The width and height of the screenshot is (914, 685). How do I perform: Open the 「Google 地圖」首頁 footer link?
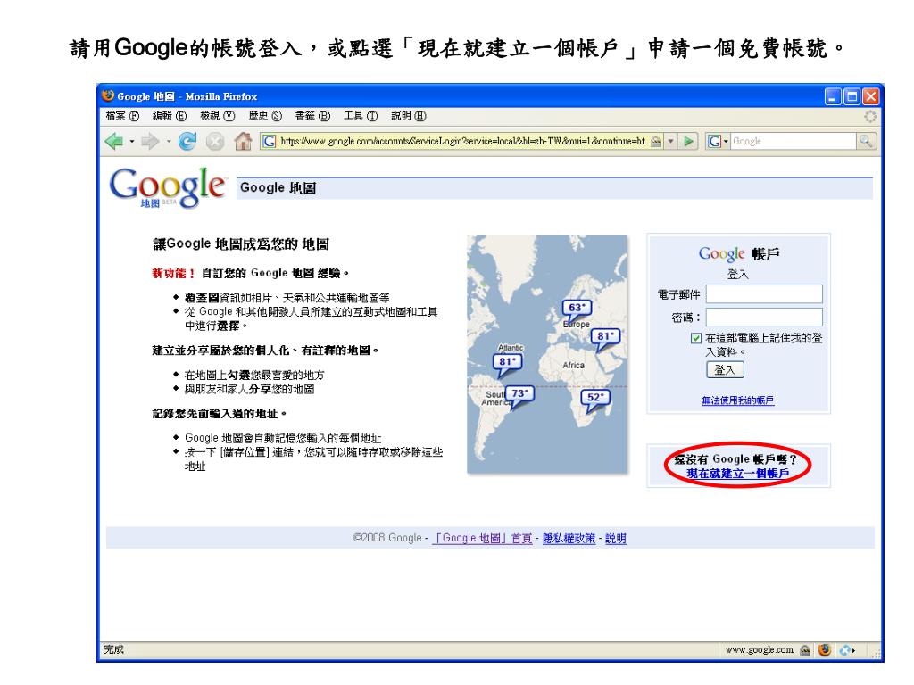482,538
